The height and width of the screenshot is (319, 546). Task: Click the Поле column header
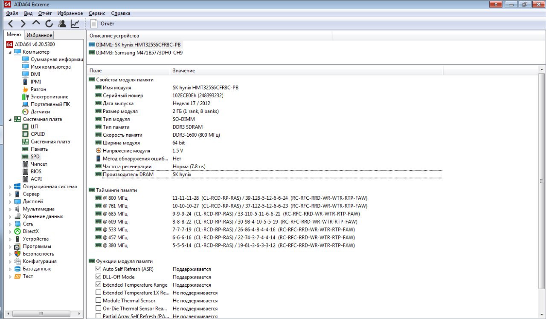coord(128,70)
